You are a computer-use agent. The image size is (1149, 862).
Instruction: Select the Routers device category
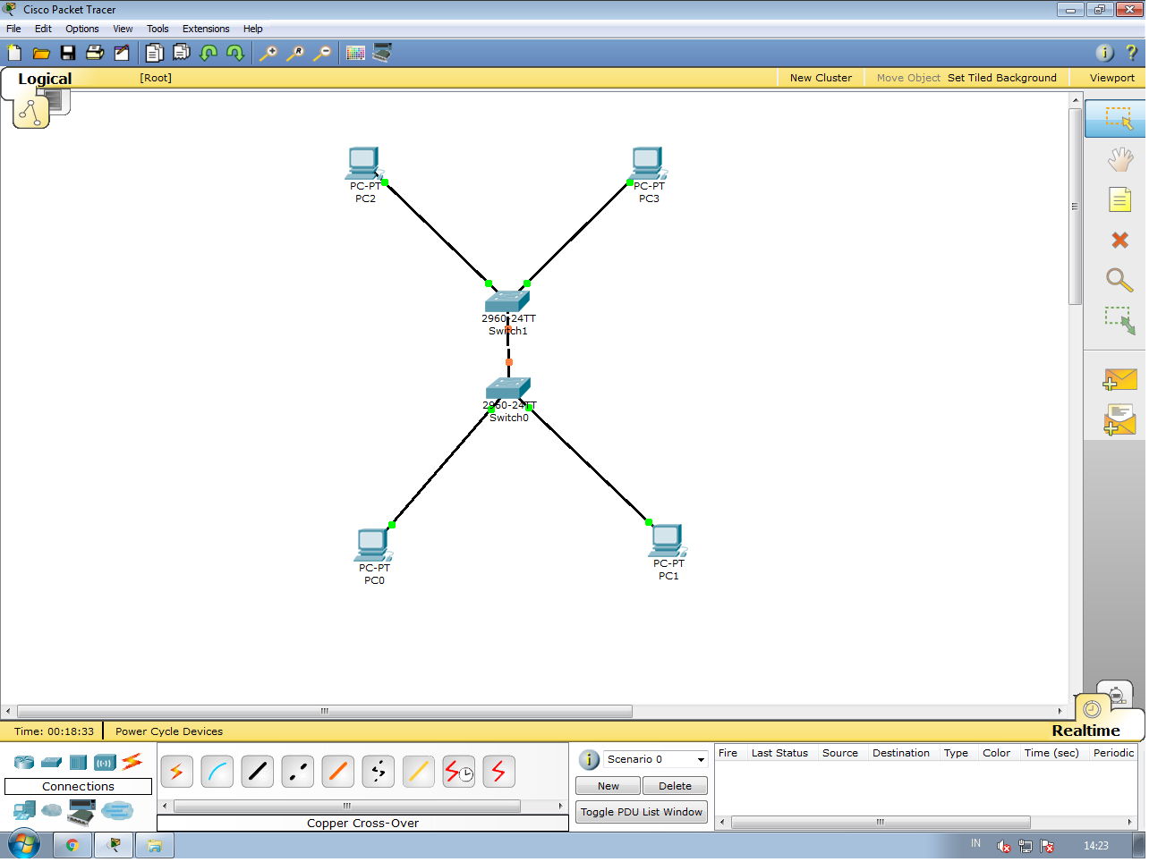coord(24,763)
